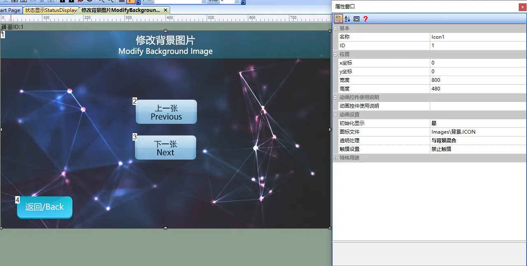Click the 返回/Back button on canvas
The image size is (527, 266).
44,207
